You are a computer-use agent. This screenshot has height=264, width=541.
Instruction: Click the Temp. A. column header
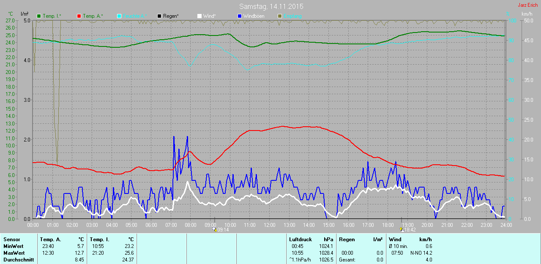pos(50,240)
